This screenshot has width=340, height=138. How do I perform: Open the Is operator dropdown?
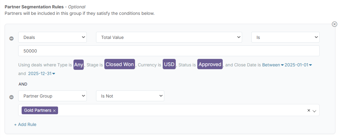[285, 37]
